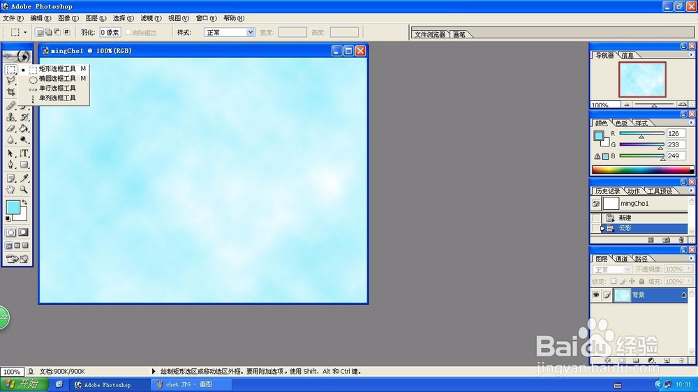The height and width of the screenshot is (392, 698).
Task: Set history brush source box beside 新建
Action: 596,218
